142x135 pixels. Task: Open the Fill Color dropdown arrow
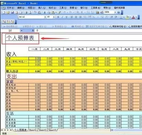point(130,17)
